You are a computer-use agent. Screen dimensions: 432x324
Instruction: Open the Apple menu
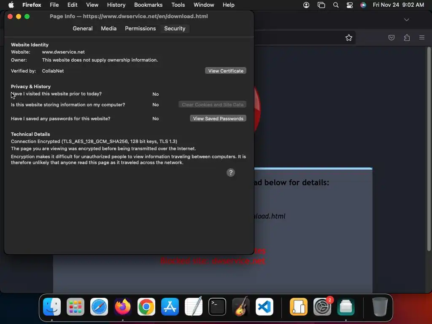tap(11, 5)
